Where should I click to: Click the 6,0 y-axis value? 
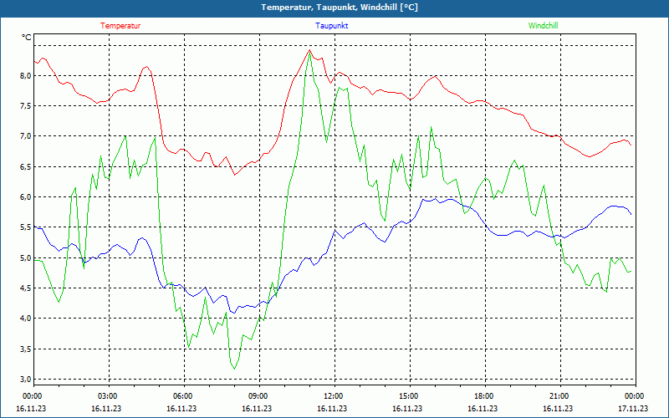click(26, 197)
